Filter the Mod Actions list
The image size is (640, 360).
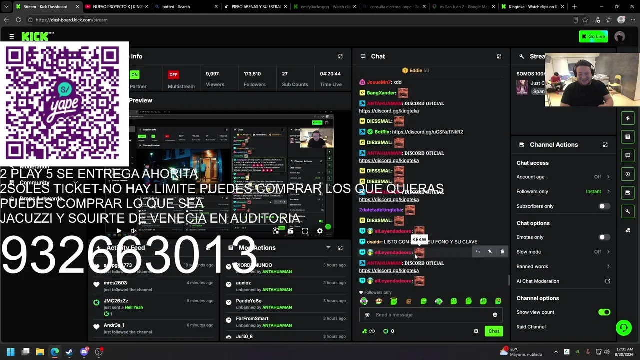tap(328, 248)
